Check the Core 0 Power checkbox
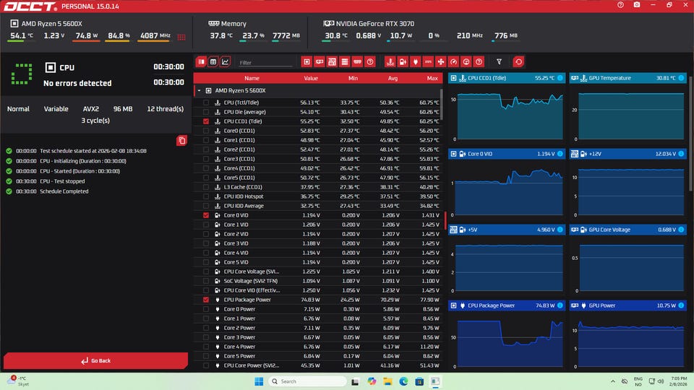Viewport: 694px width, 390px height. tap(206, 309)
